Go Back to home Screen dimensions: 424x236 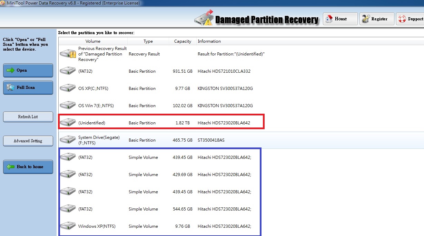[x=28, y=167]
